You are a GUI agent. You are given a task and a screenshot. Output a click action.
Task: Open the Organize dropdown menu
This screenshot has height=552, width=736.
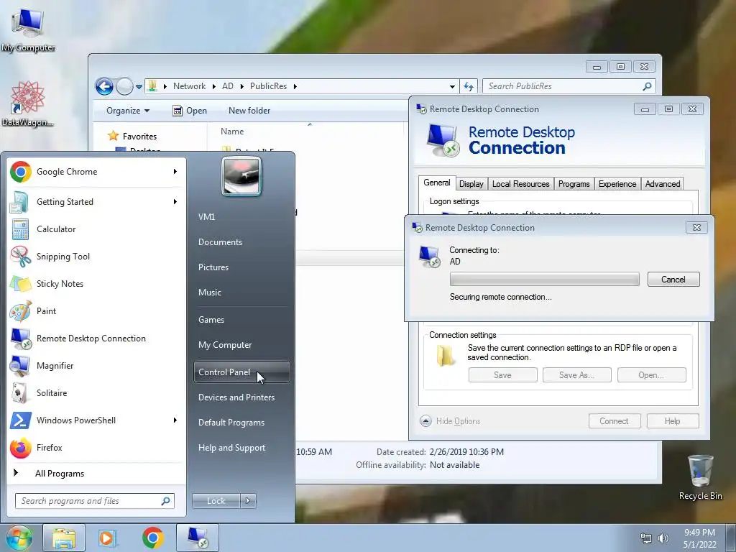(128, 111)
